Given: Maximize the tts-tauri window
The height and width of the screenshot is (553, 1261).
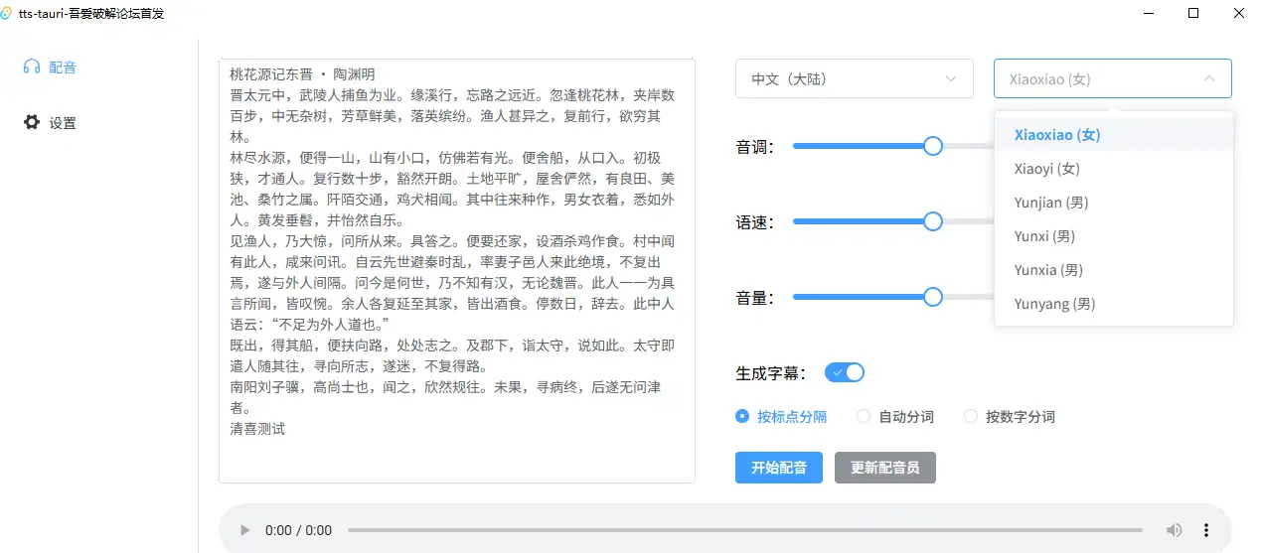Looking at the screenshot, I should tap(1193, 13).
